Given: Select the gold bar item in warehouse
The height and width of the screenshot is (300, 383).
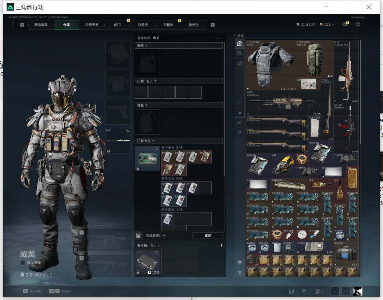Looking at the screenshot, I should 352,178.
